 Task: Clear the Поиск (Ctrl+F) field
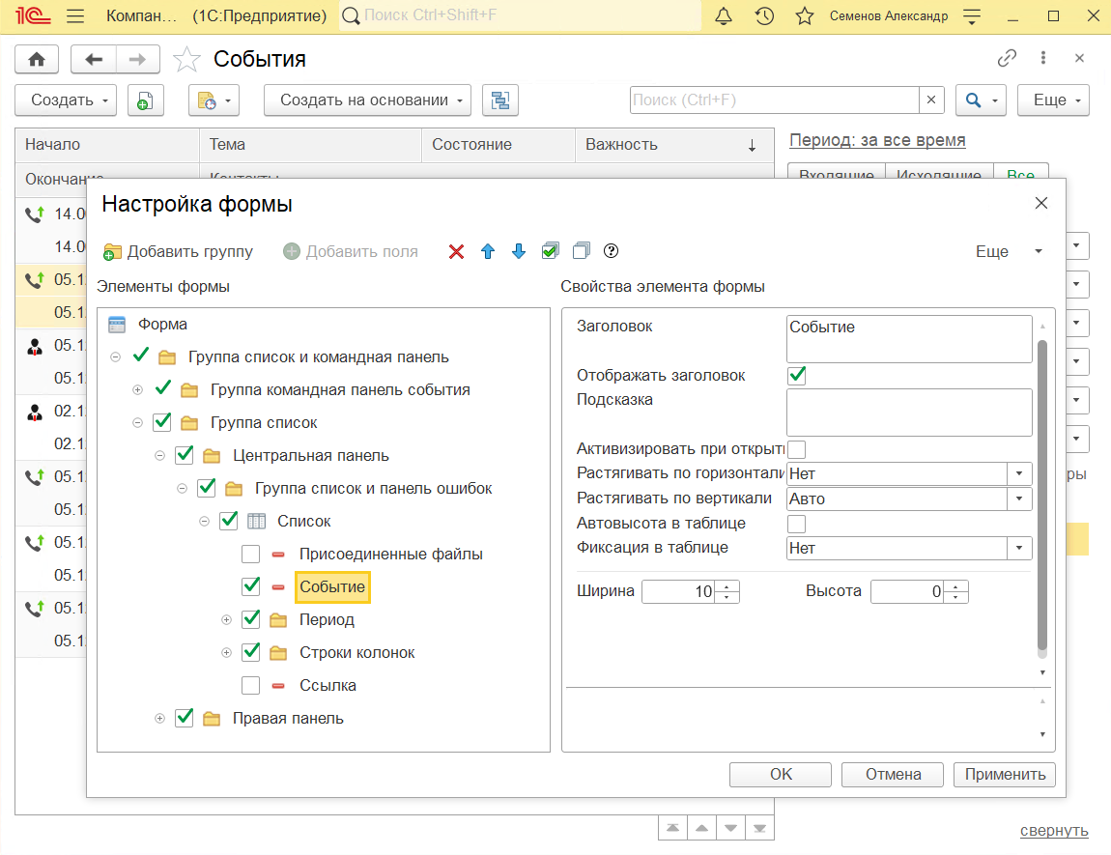pos(931,100)
